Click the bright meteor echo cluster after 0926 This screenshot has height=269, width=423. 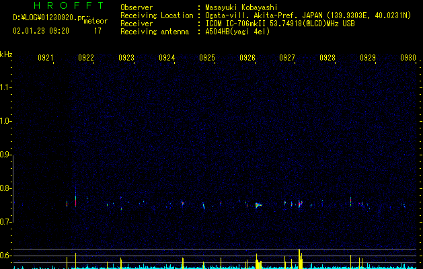[x=258, y=205]
